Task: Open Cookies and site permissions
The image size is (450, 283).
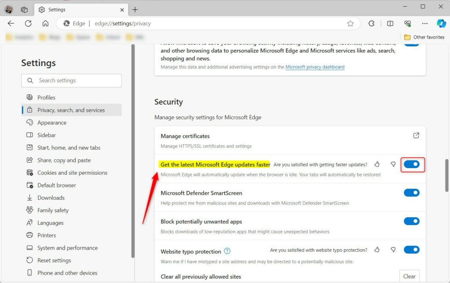Action: click(x=72, y=173)
